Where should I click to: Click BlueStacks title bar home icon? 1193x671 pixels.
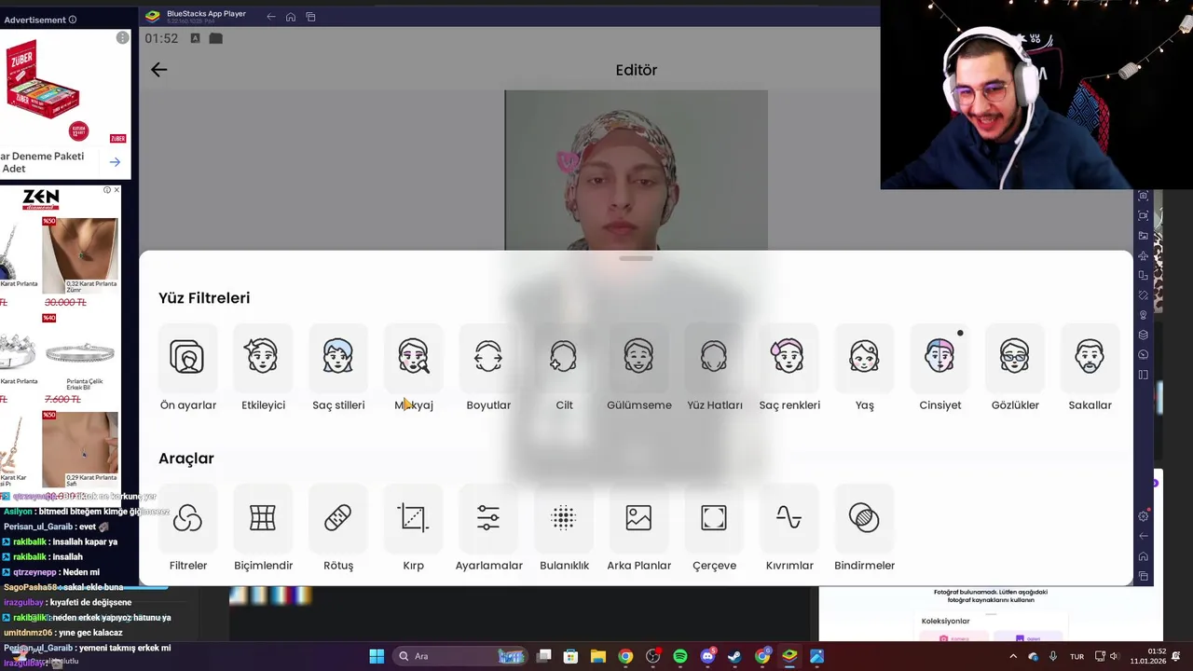[291, 17]
